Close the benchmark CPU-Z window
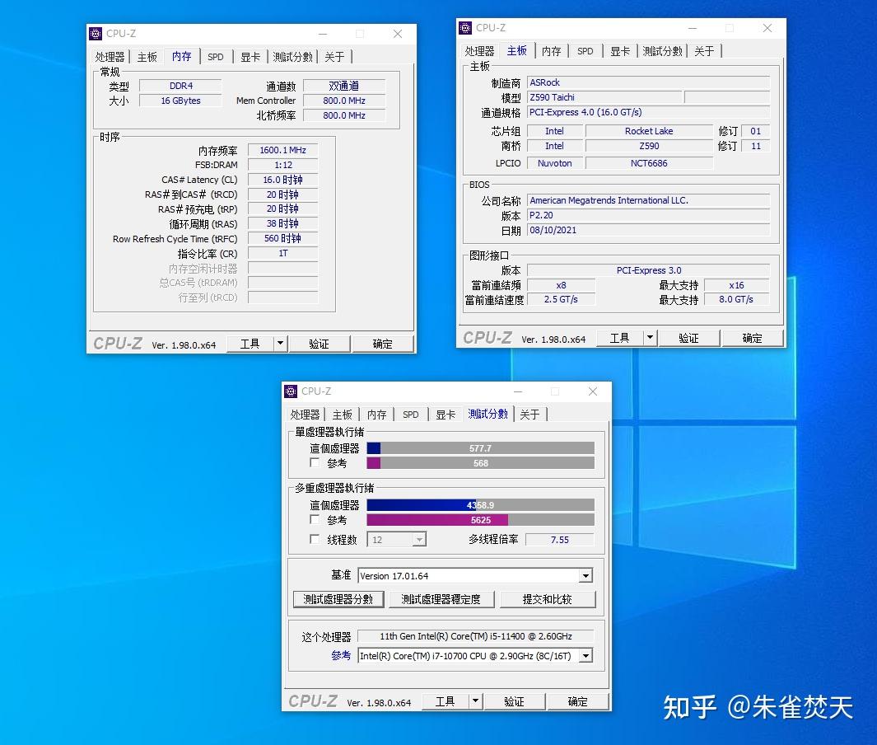Screen dimensions: 877x745 coord(593,391)
